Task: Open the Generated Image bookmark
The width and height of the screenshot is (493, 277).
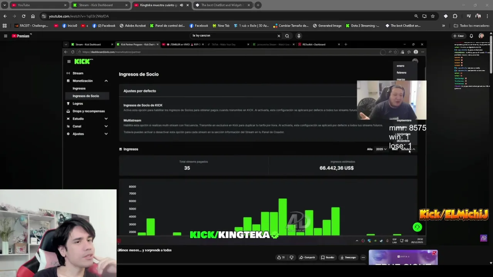Action: tap(327, 26)
